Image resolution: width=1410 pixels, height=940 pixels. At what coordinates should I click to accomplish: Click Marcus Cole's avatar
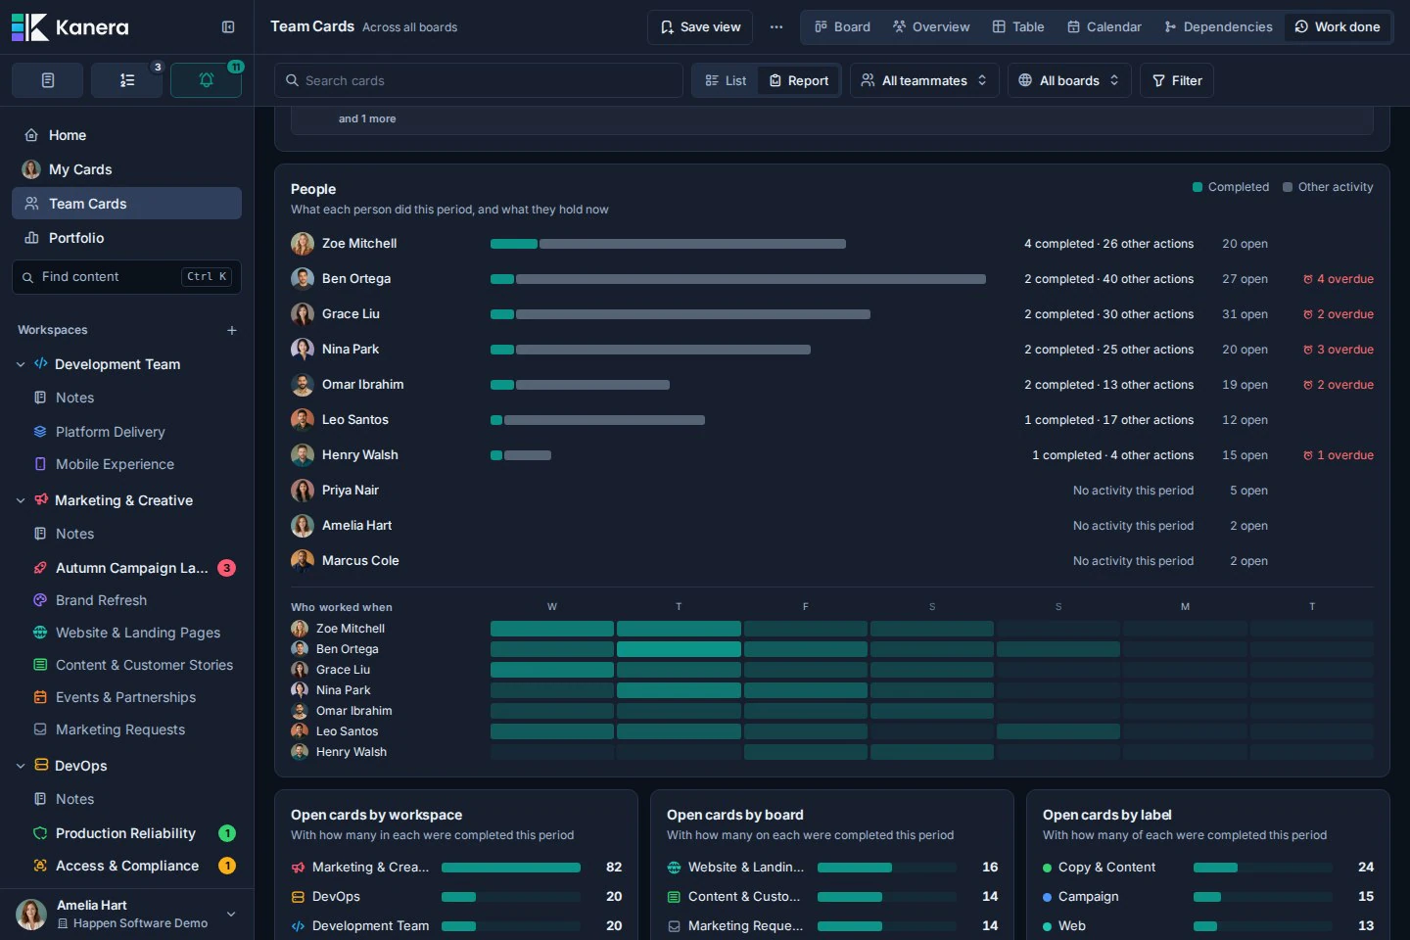[x=303, y=561]
